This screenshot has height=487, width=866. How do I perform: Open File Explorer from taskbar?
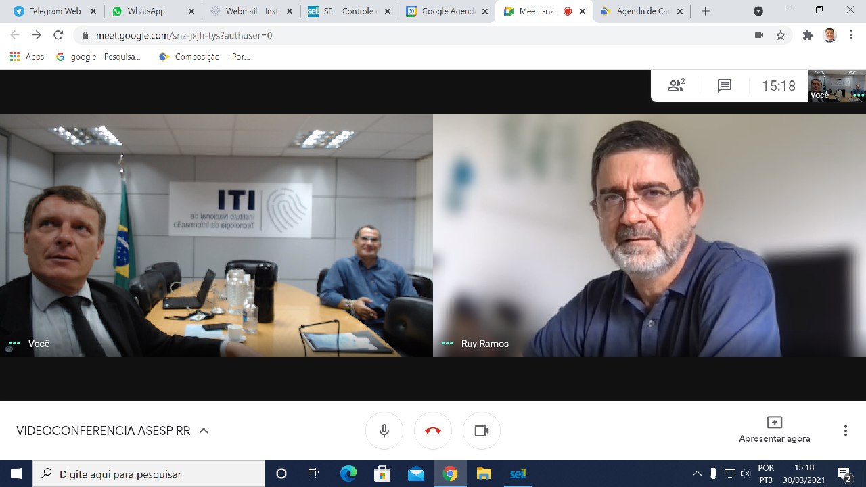point(484,473)
